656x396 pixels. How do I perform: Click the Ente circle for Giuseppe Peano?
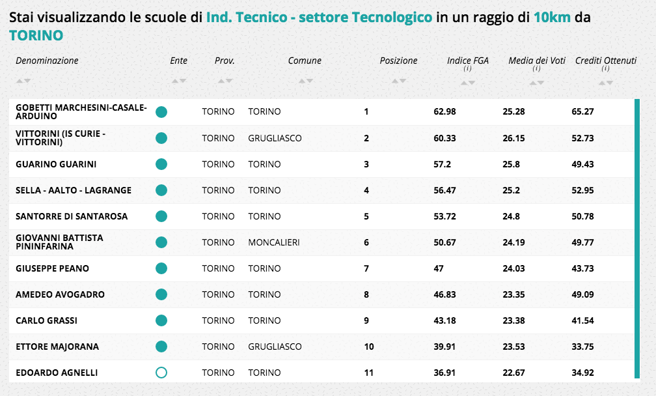coord(161,268)
